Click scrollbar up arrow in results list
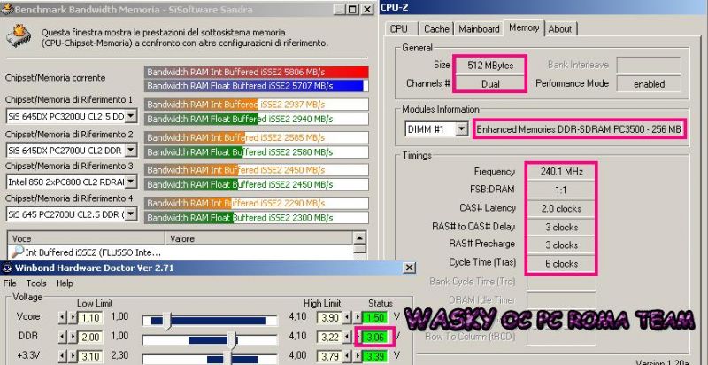The width and height of the screenshot is (708, 365). pyautogui.click(x=359, y=238)
